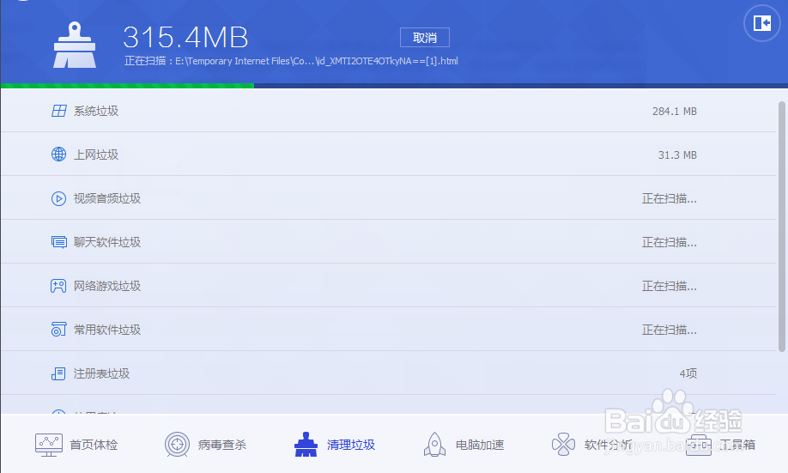Image resolution: width=788 pixels, height=473 pixels.
Task: Click the vertical scrollbar of the list
Action: [781, 226]
